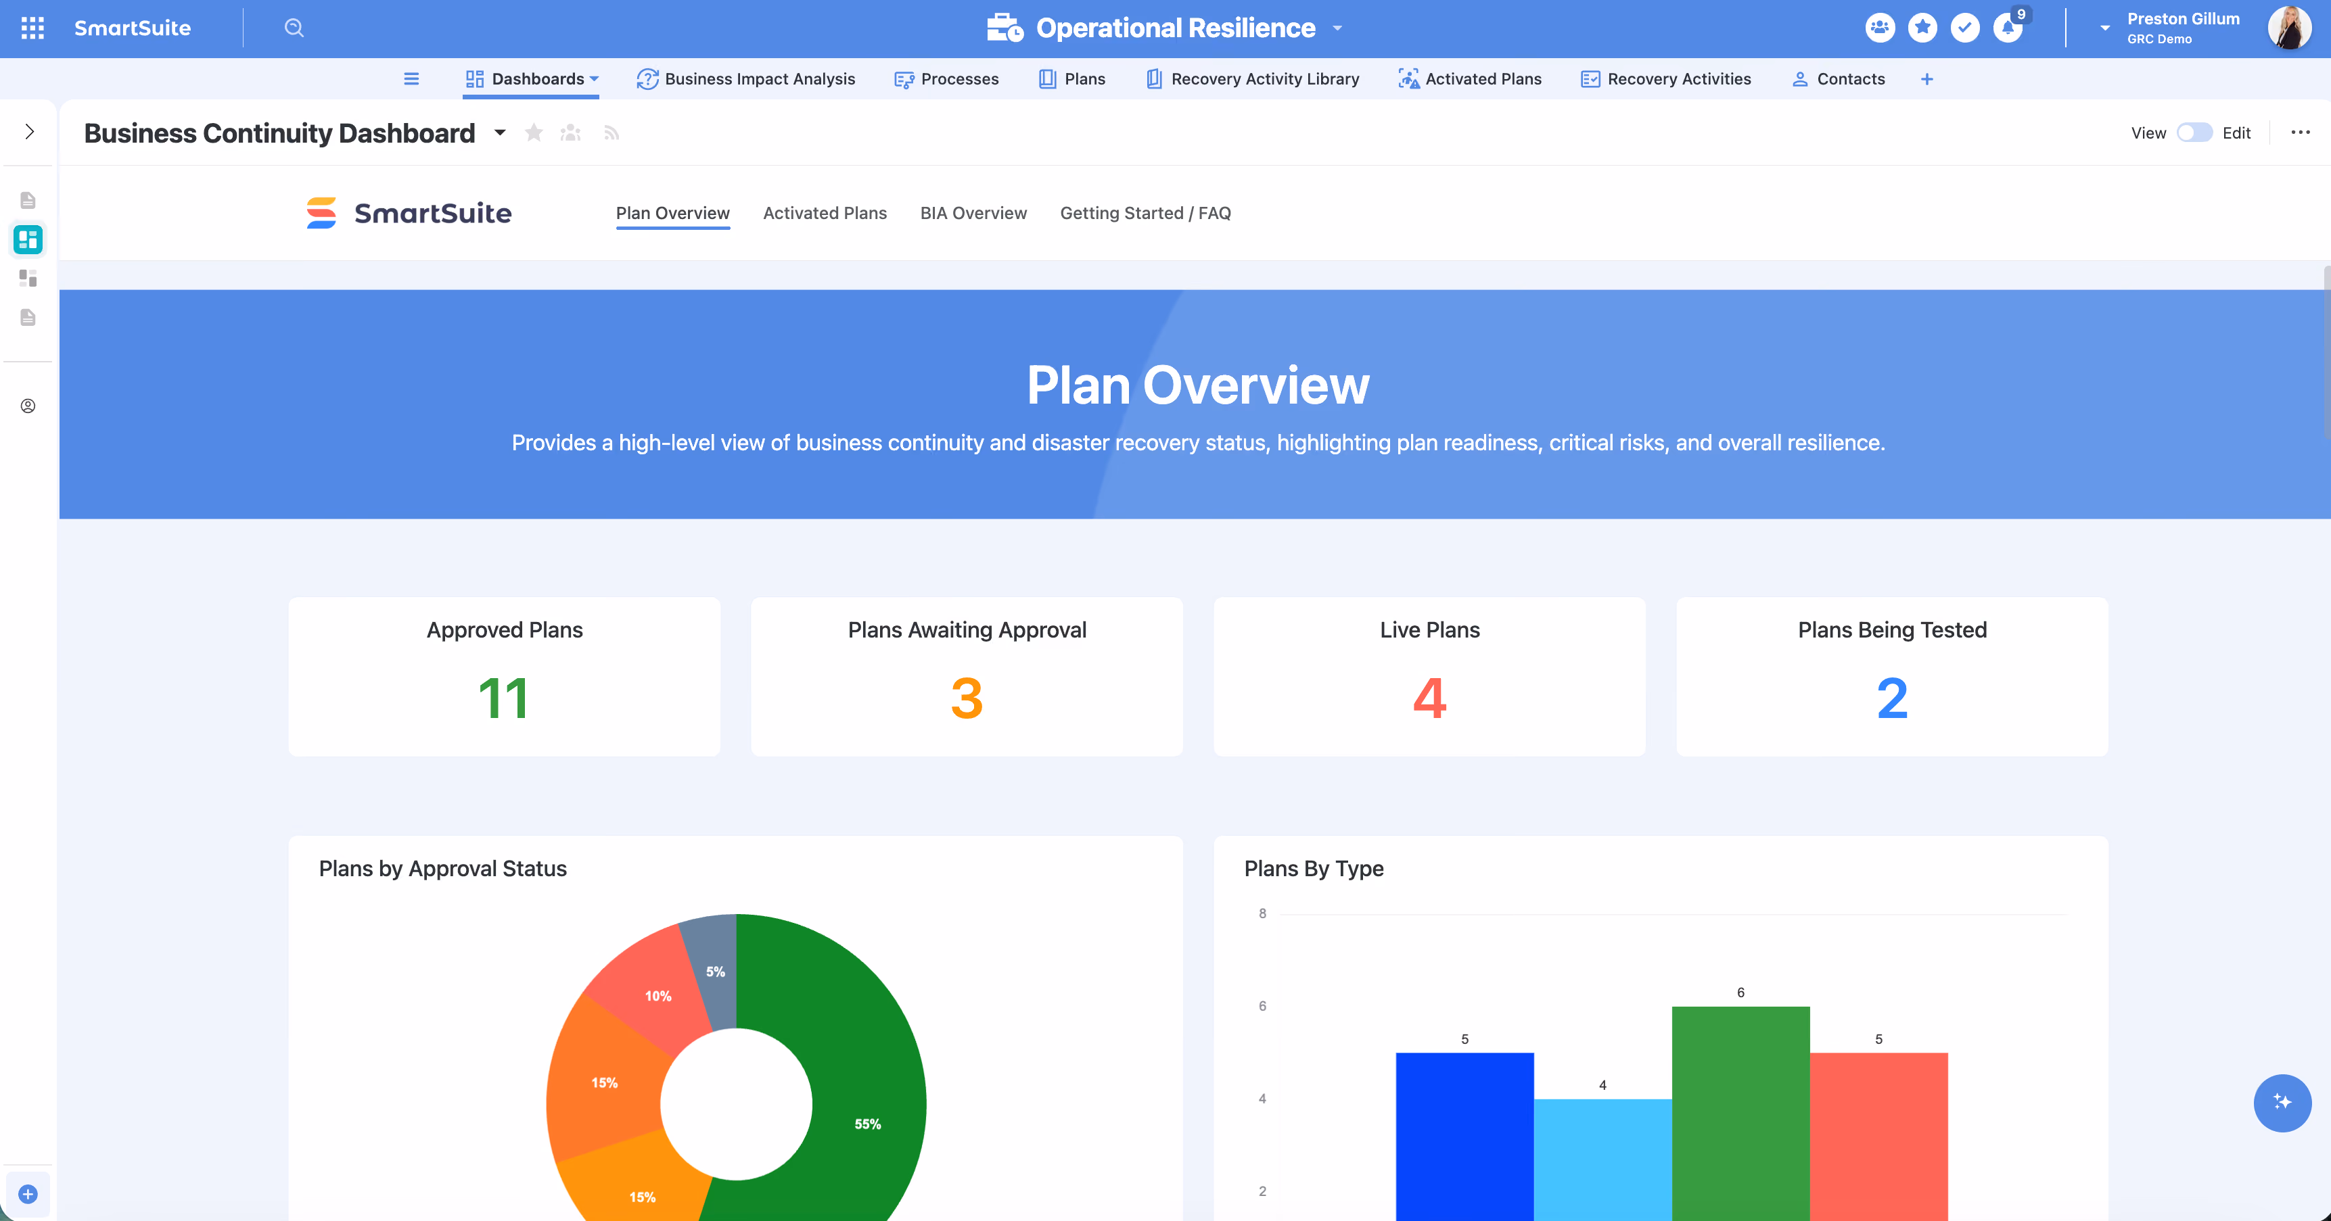
Task: Select the gray dashboard icon in sidebar
Action: 28,279
